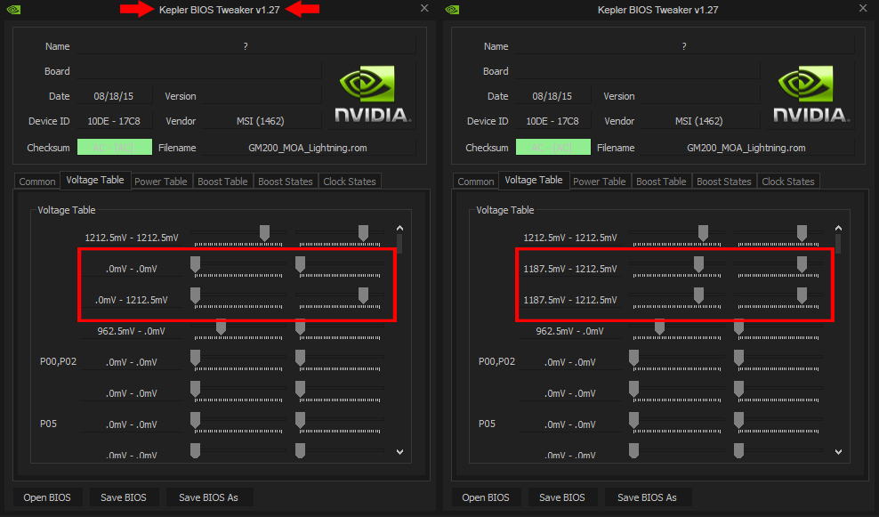Switch to Power Table tab in left window
879x517 pixels.
point(160,182)
